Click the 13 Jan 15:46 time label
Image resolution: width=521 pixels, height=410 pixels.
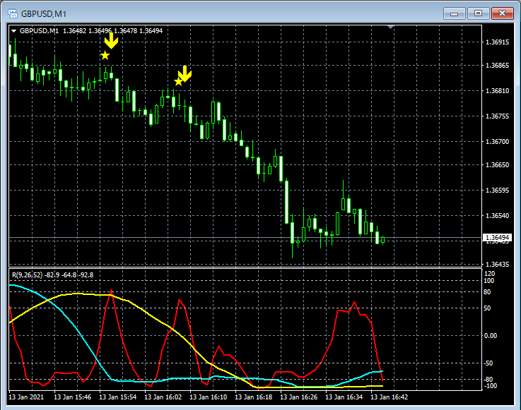(x=73, y=397)
